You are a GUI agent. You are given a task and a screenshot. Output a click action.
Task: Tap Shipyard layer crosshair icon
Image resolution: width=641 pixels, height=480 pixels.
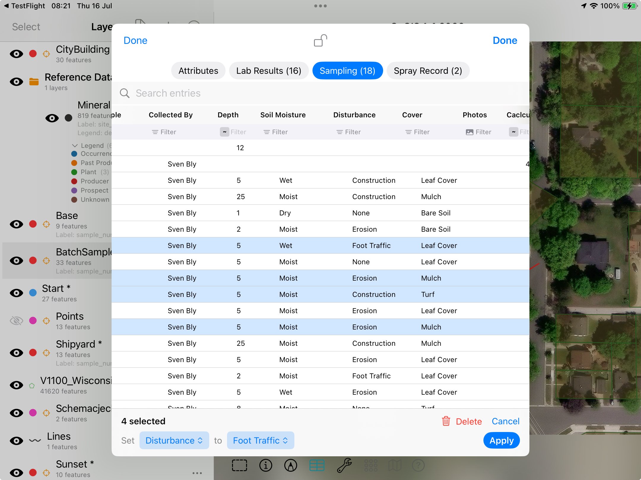pyautogui.click(x=46, y=353)
